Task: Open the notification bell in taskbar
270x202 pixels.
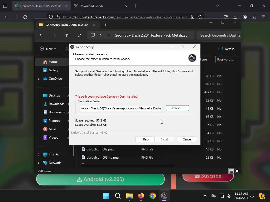Action: [252, 196]
